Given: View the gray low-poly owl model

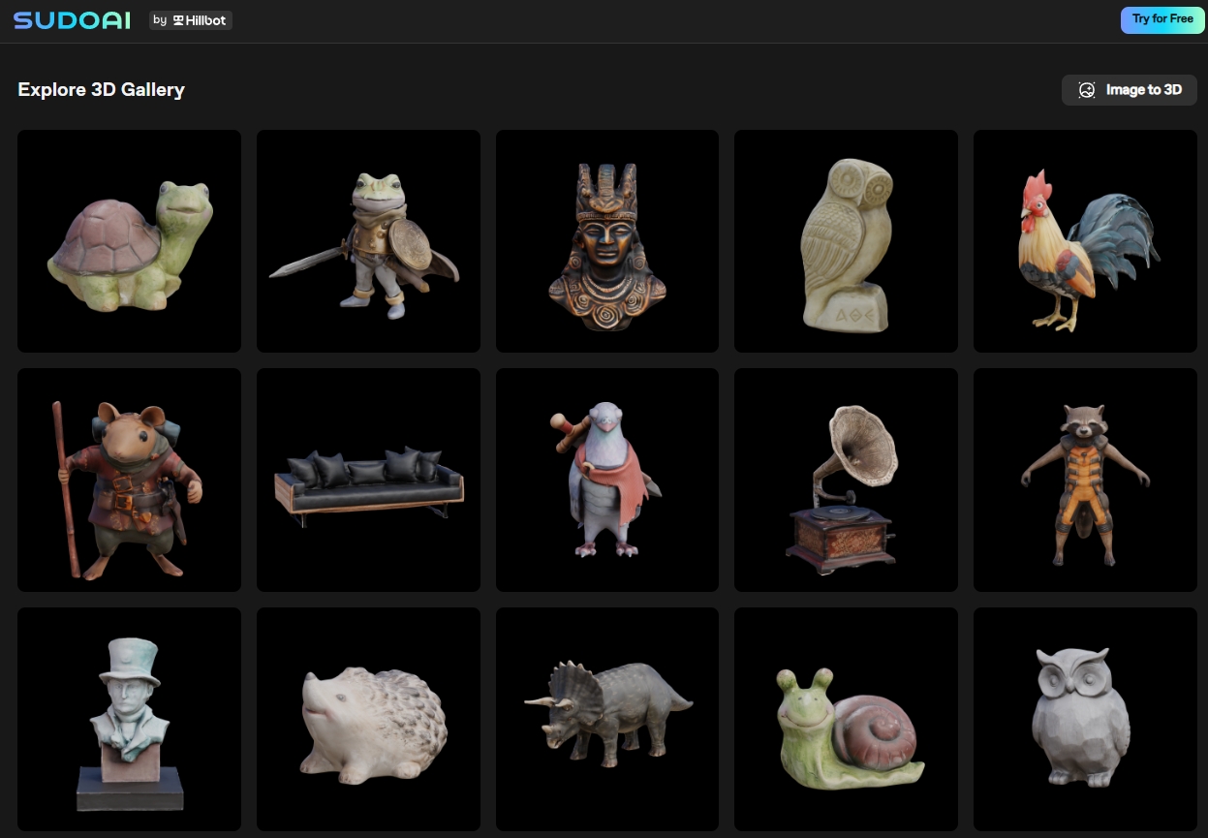Looking at the screenshot, I should [x=1085, y=719].
